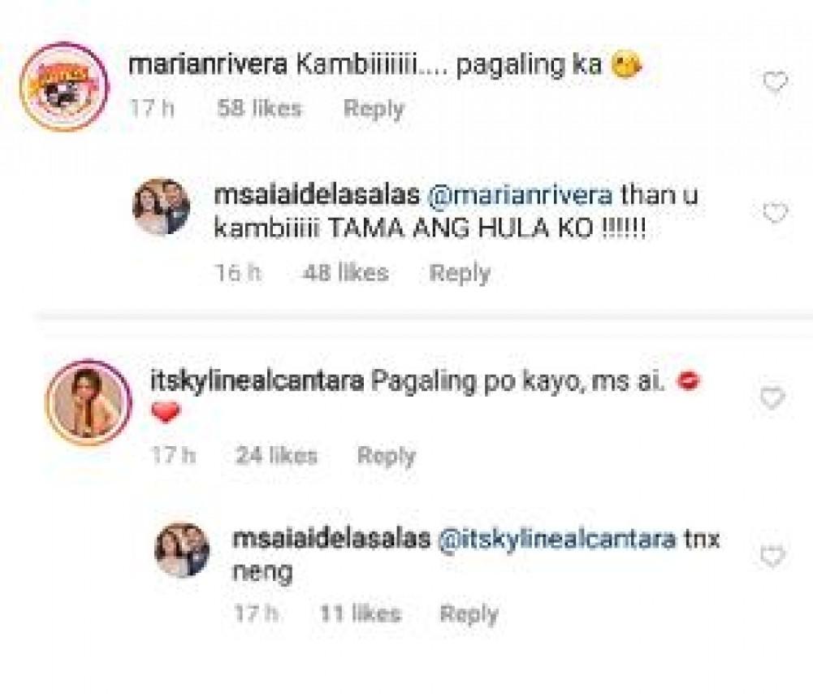This screenshot has width=813, height=694.
Task: View the 58 likes on marianrivera's comment
Action: 259,108
